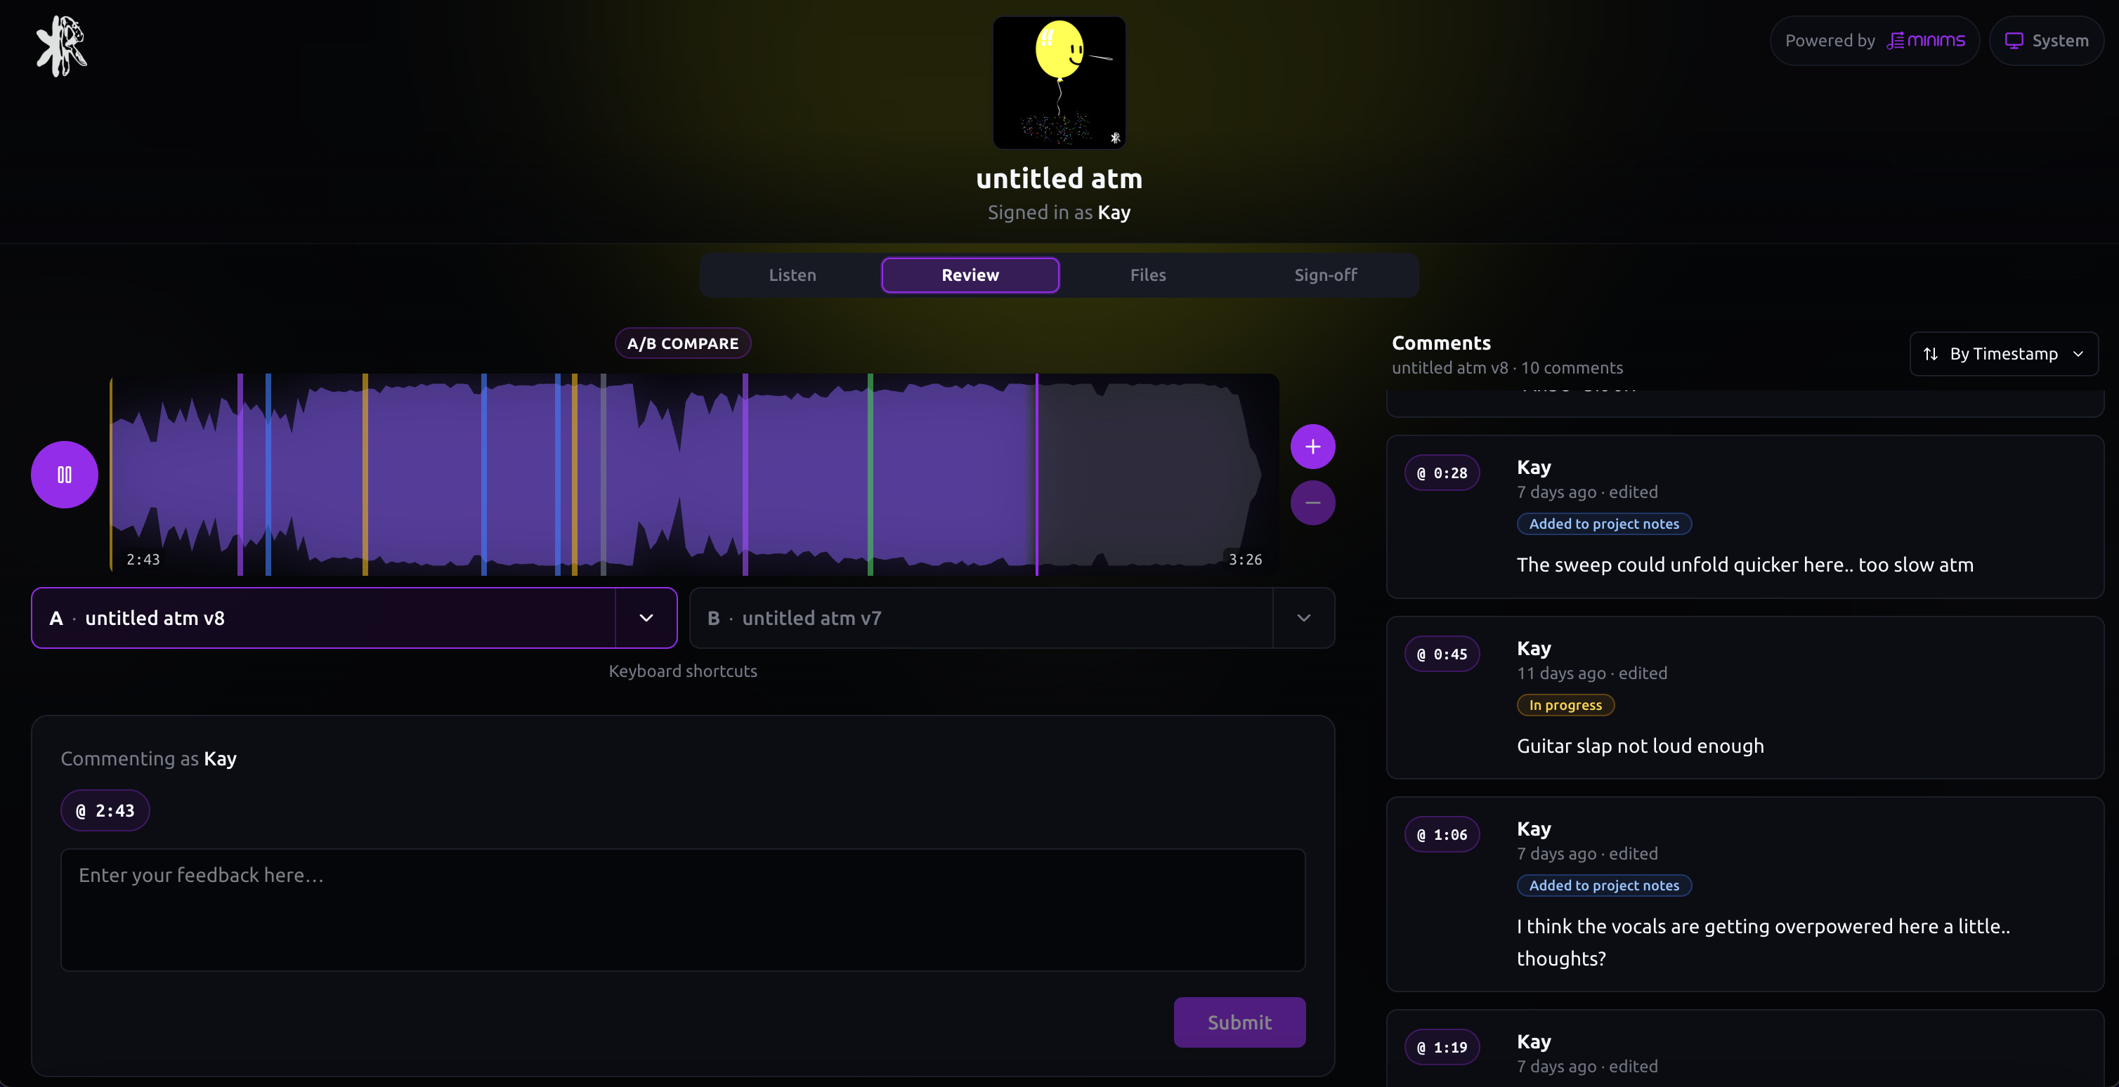Screen dimensions: 2119x1087
Task: Jump to comment timestamp @ 0:45
Action: pyautogui.click(x=1442, y=654)
